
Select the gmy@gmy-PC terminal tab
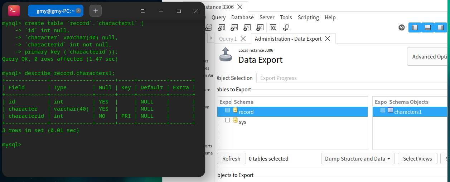[x=55, y=11]
